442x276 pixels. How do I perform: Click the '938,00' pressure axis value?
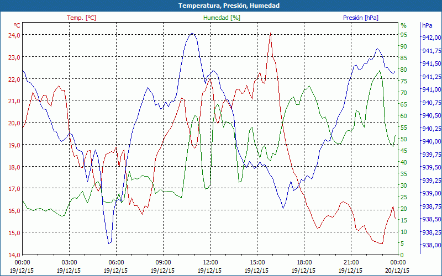[x=432, y=245]
